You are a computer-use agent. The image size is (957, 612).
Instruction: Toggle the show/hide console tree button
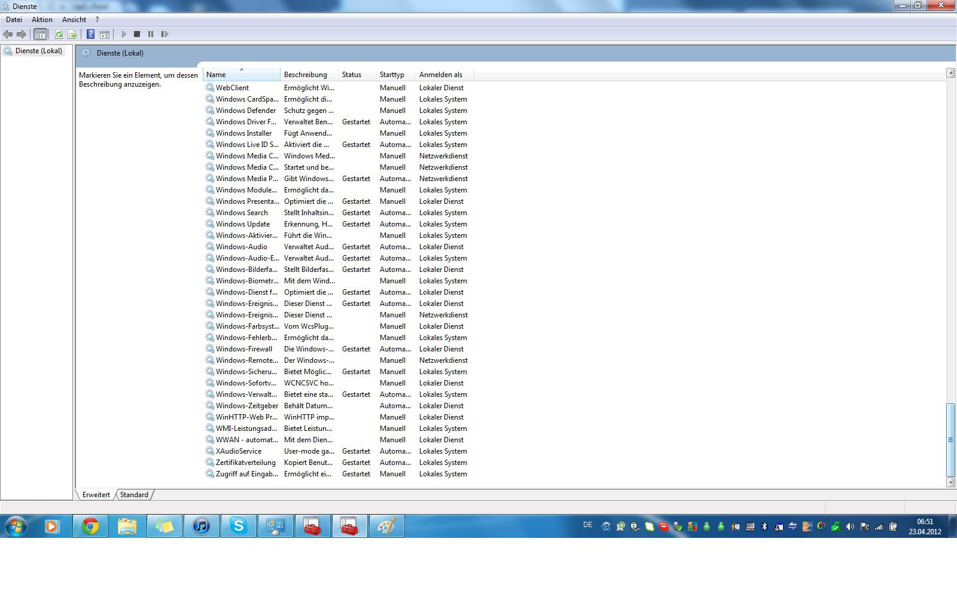click(40, 34)
